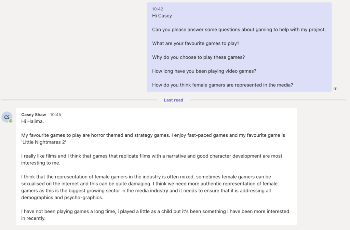Click the 'demographics and psycho-graphics' line
The width and height of the screenshot is (350, 230).
pyautogui.click(x=62, y=198)
